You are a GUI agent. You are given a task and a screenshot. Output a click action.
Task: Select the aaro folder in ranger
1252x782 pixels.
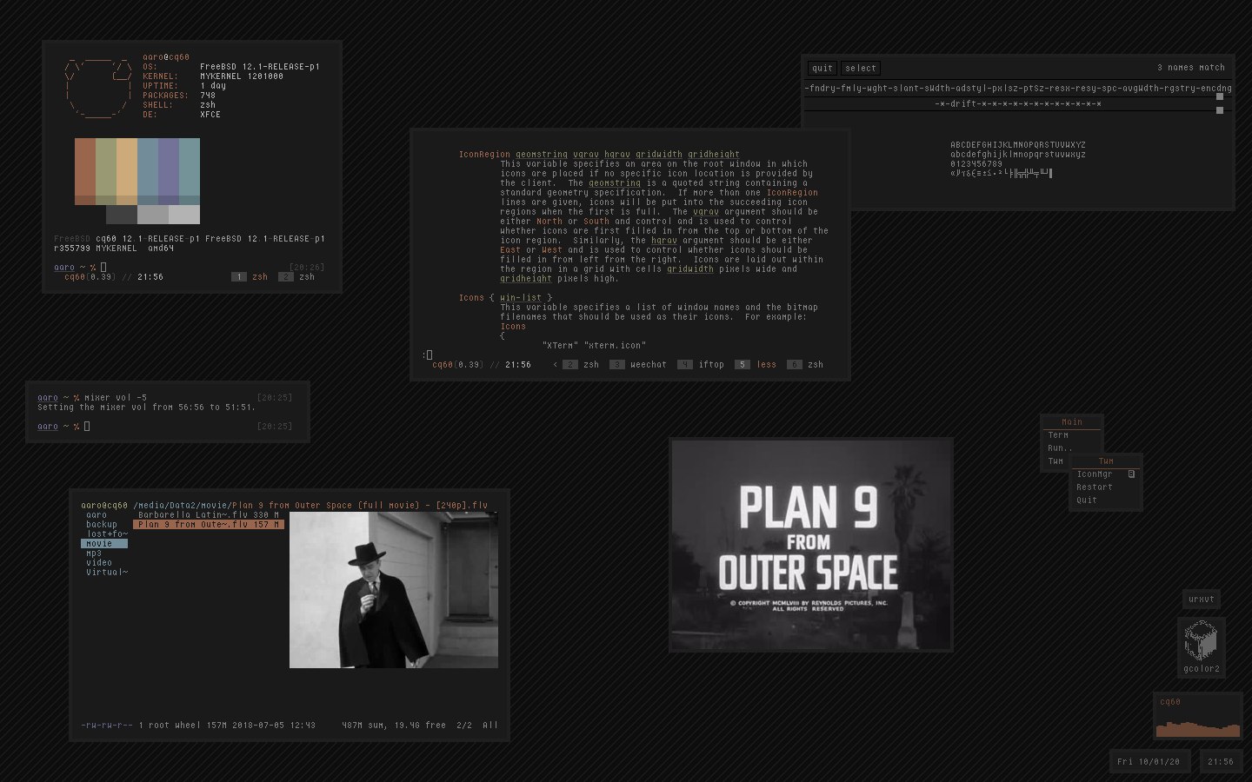[x=104, y=515]
